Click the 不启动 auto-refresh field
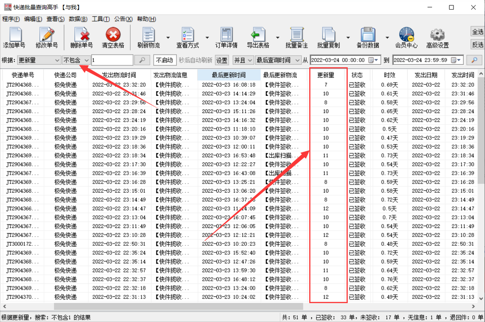485x322 pixels. point(165,60)
